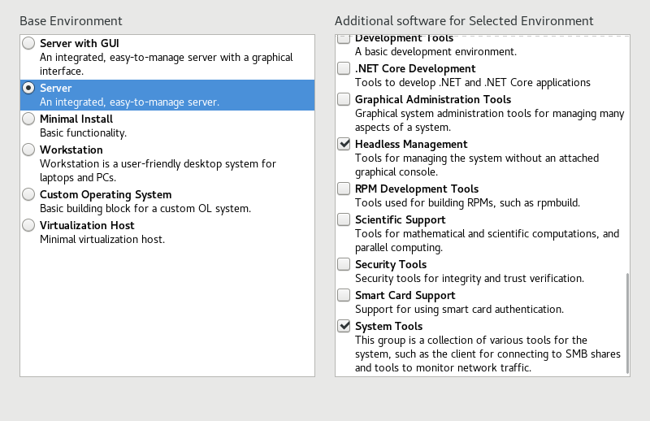Select the Server base environment
650x421 pixels.
[x=28, y=88]
